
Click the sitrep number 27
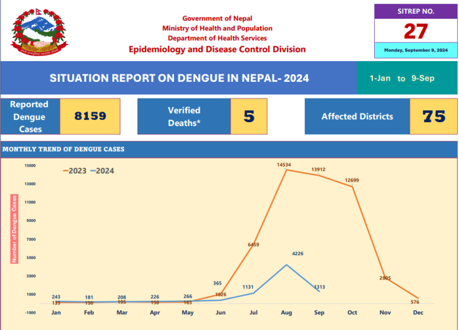pyautogui.click(x=416, y=31)
